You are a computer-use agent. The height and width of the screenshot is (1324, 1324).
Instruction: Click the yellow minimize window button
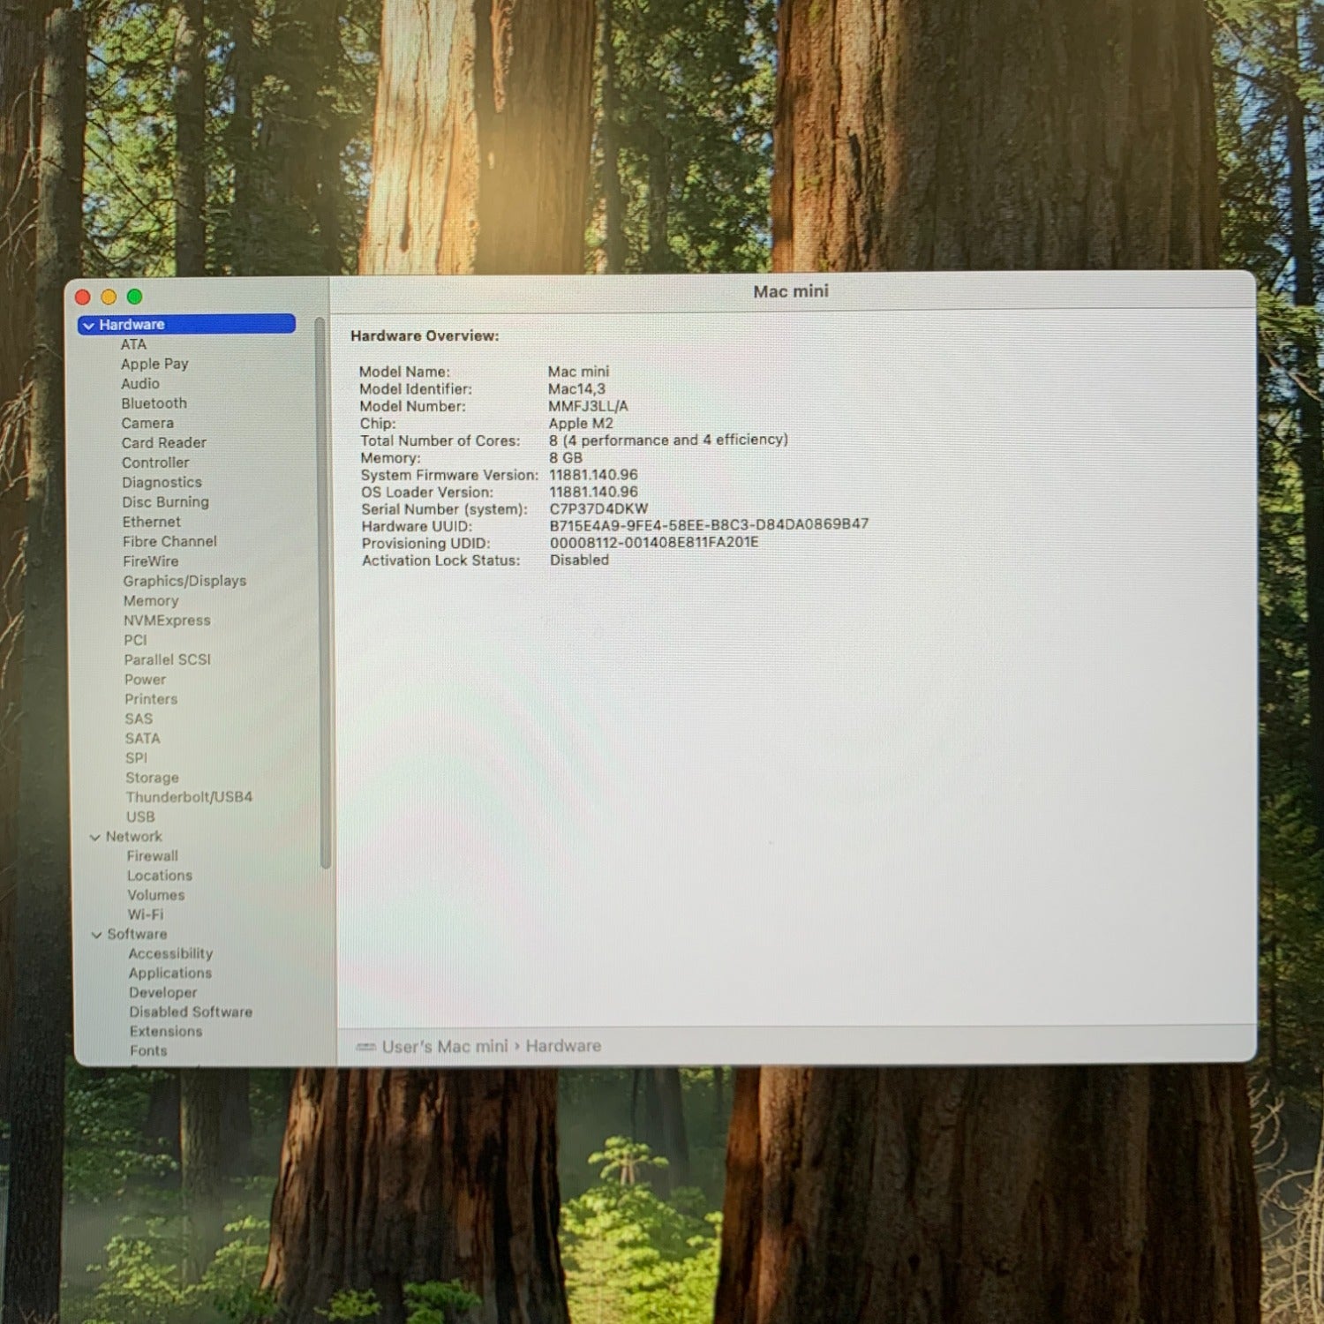pos(109,297)
